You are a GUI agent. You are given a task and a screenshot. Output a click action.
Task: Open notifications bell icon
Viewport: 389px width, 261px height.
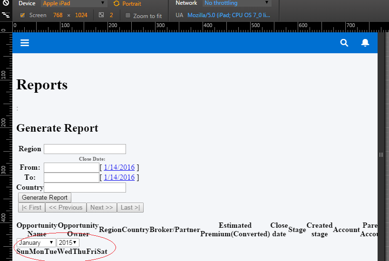click(x=365, y=43)
